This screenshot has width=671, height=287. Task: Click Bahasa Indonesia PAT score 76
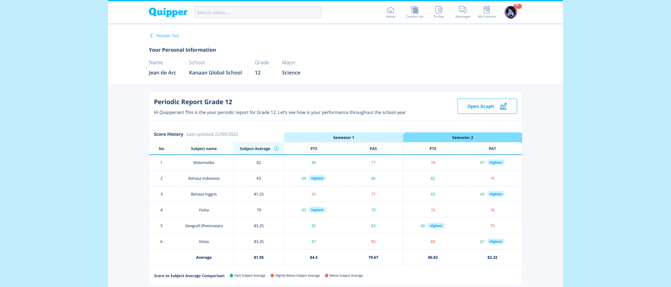pos(492,178)
